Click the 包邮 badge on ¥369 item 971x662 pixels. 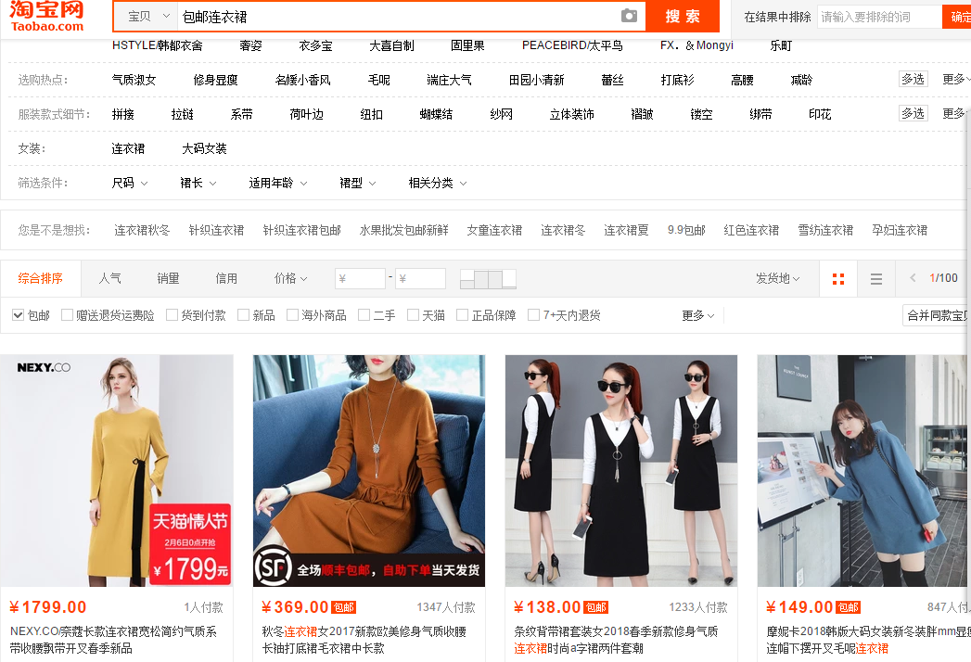pos(344,608)
